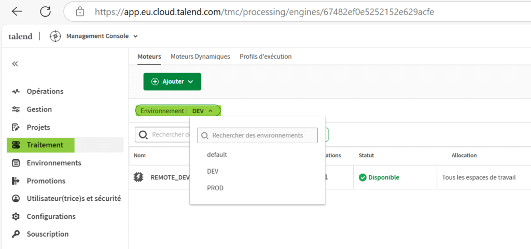
Task: Reload the page with the refresh icon
Action: tap(46, 12)
